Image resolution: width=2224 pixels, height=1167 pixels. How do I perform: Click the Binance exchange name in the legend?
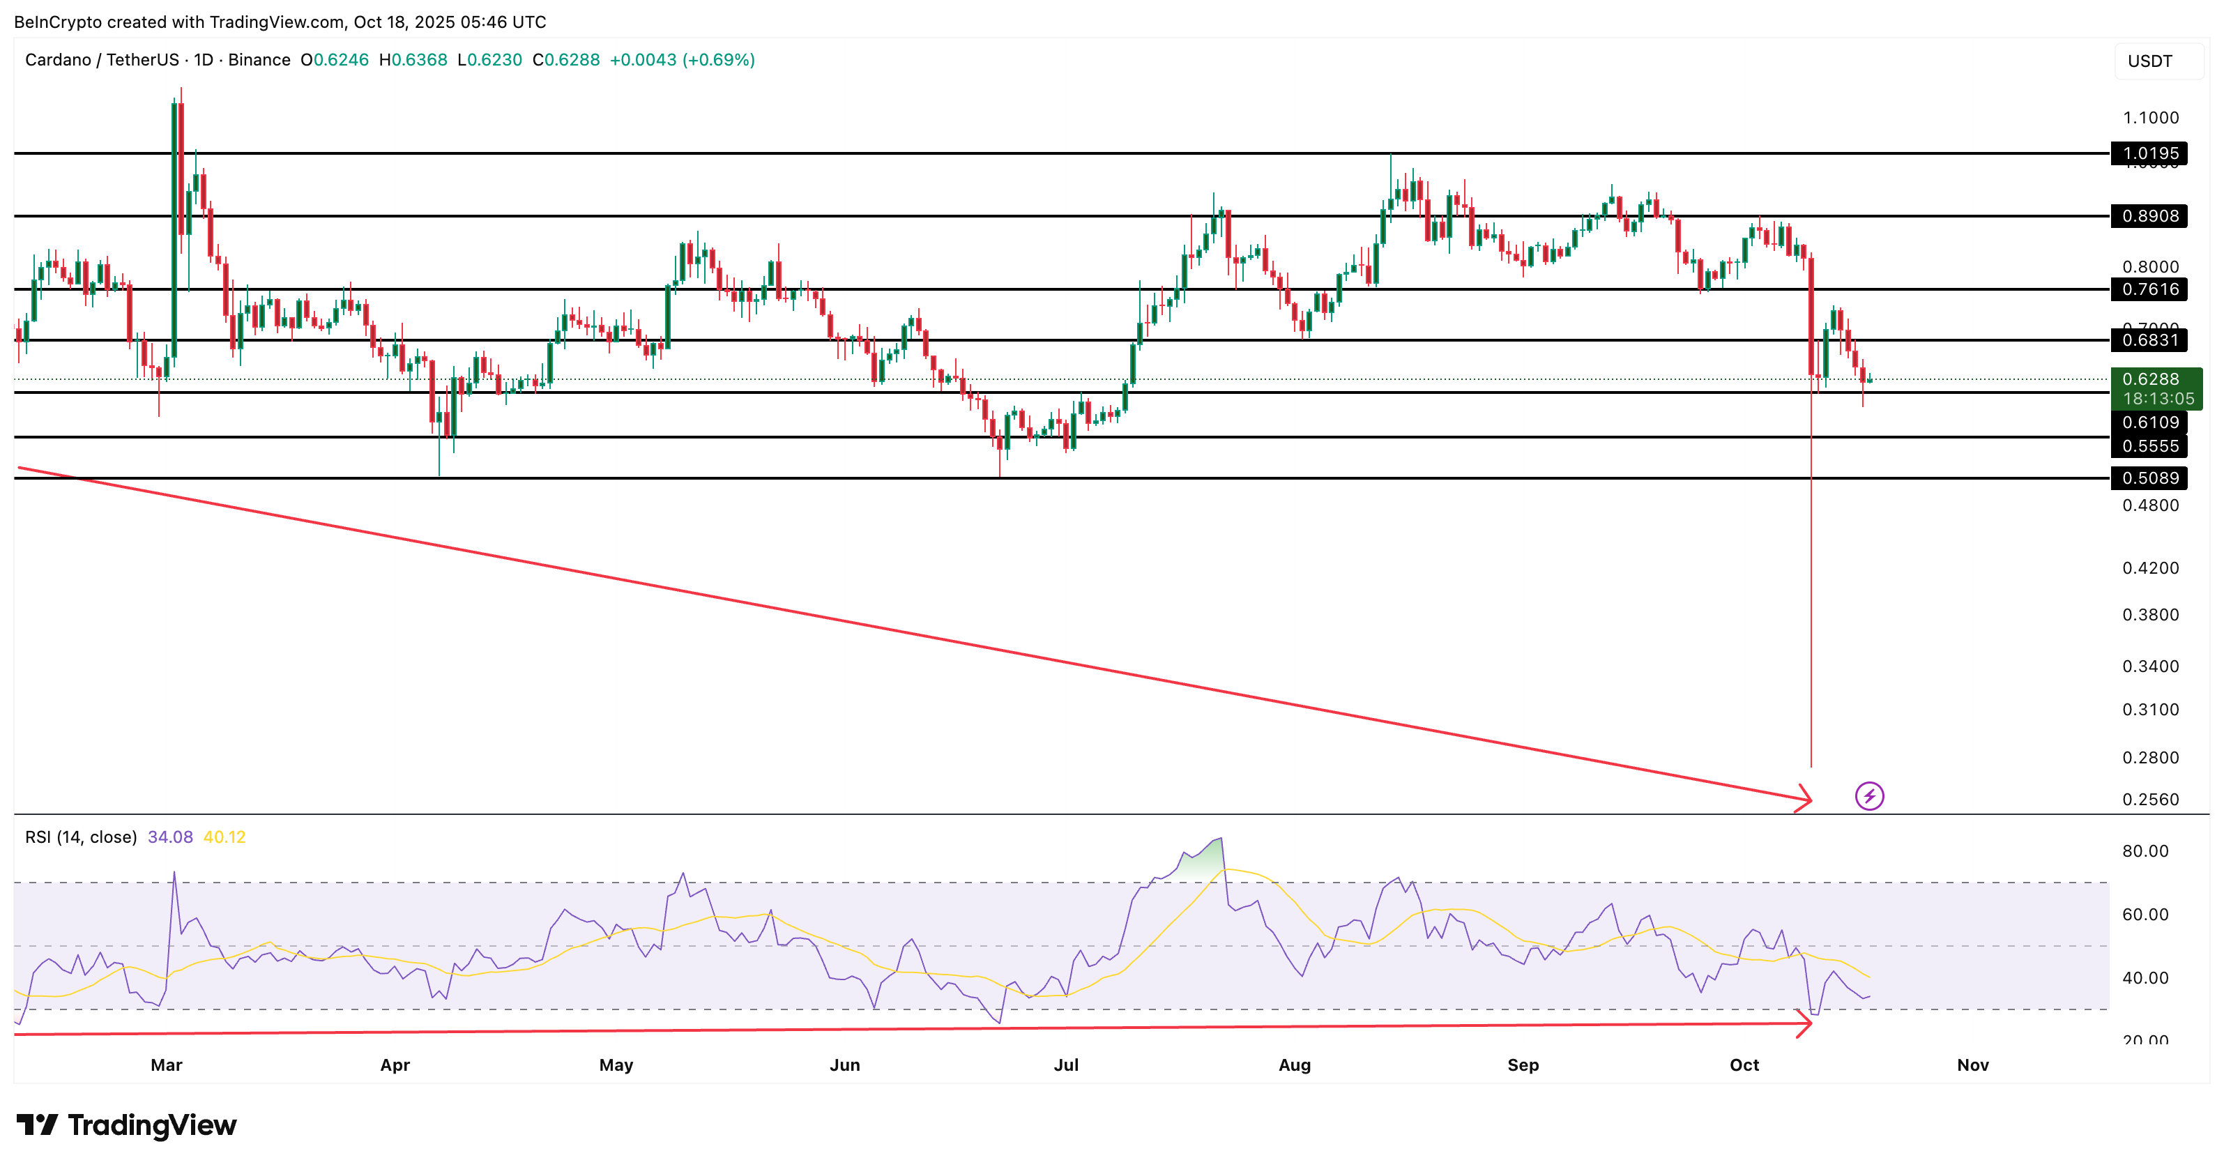click(x=260, y=61)
